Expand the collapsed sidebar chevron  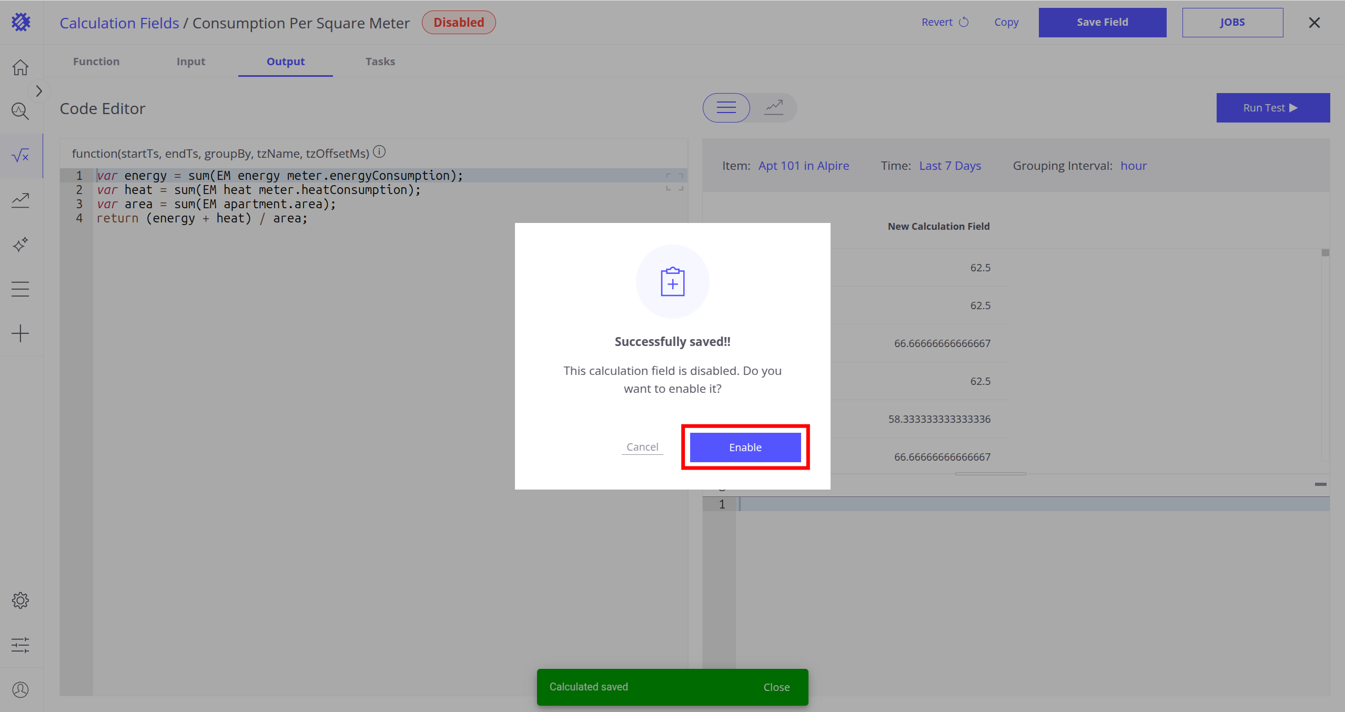point(39,91)
